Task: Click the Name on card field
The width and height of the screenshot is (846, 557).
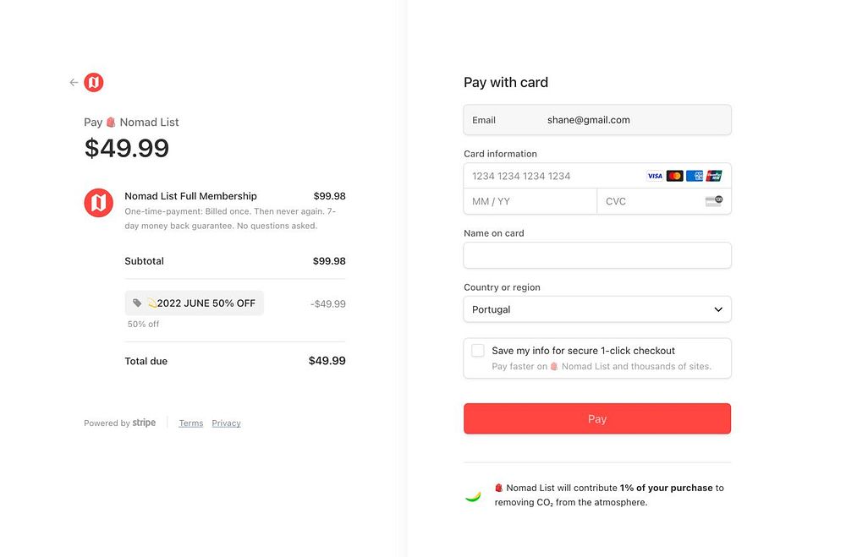Action: 597,255
